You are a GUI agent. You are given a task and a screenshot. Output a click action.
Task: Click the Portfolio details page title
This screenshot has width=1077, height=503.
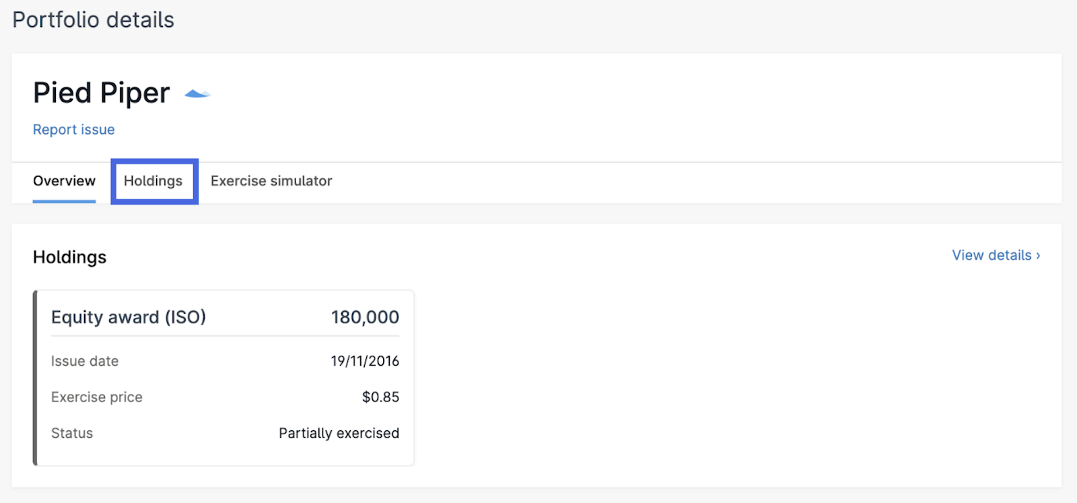click(94, 20)
